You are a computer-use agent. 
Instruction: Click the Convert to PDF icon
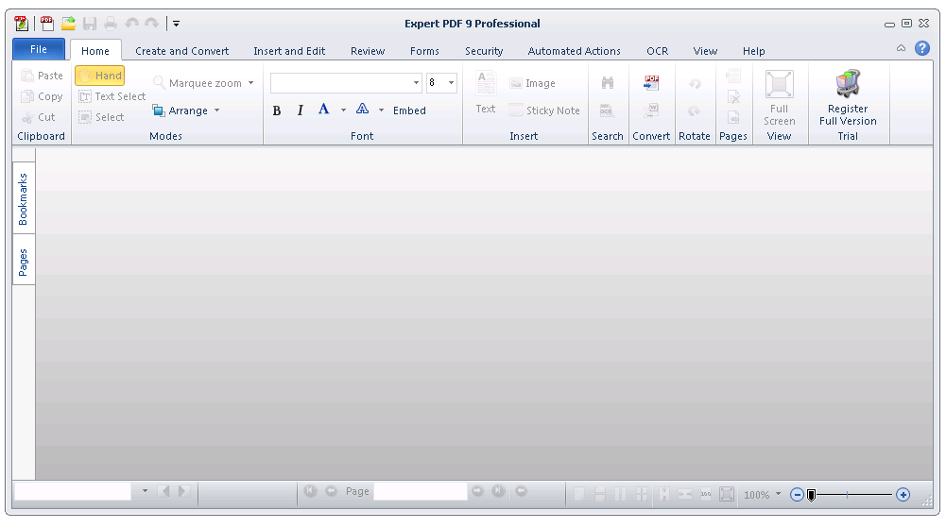click(x=651, y=82)
